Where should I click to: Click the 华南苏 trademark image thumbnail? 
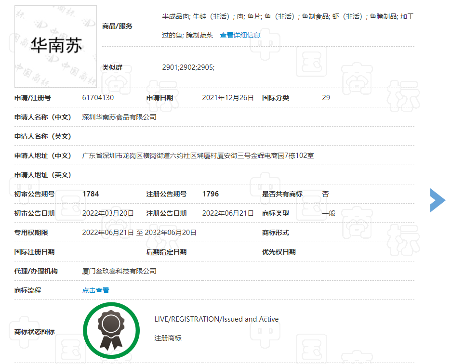[55, 47]
